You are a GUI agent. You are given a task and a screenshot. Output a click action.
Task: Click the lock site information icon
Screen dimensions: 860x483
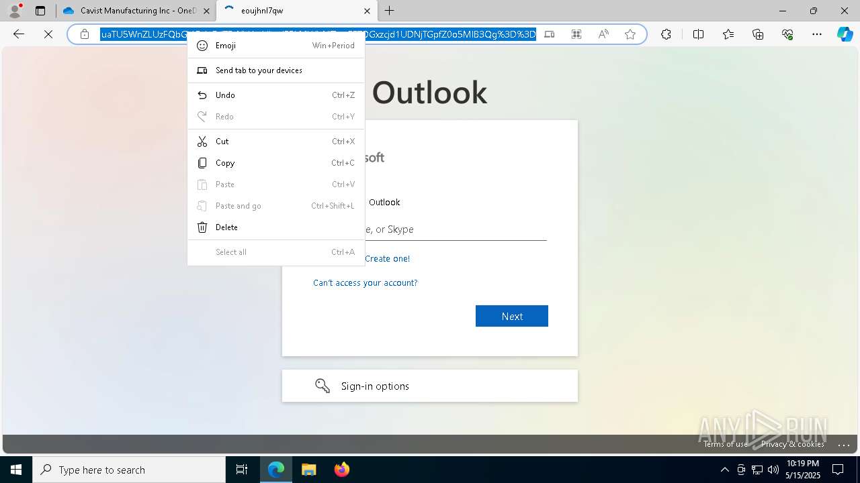[x=85, y=34]
